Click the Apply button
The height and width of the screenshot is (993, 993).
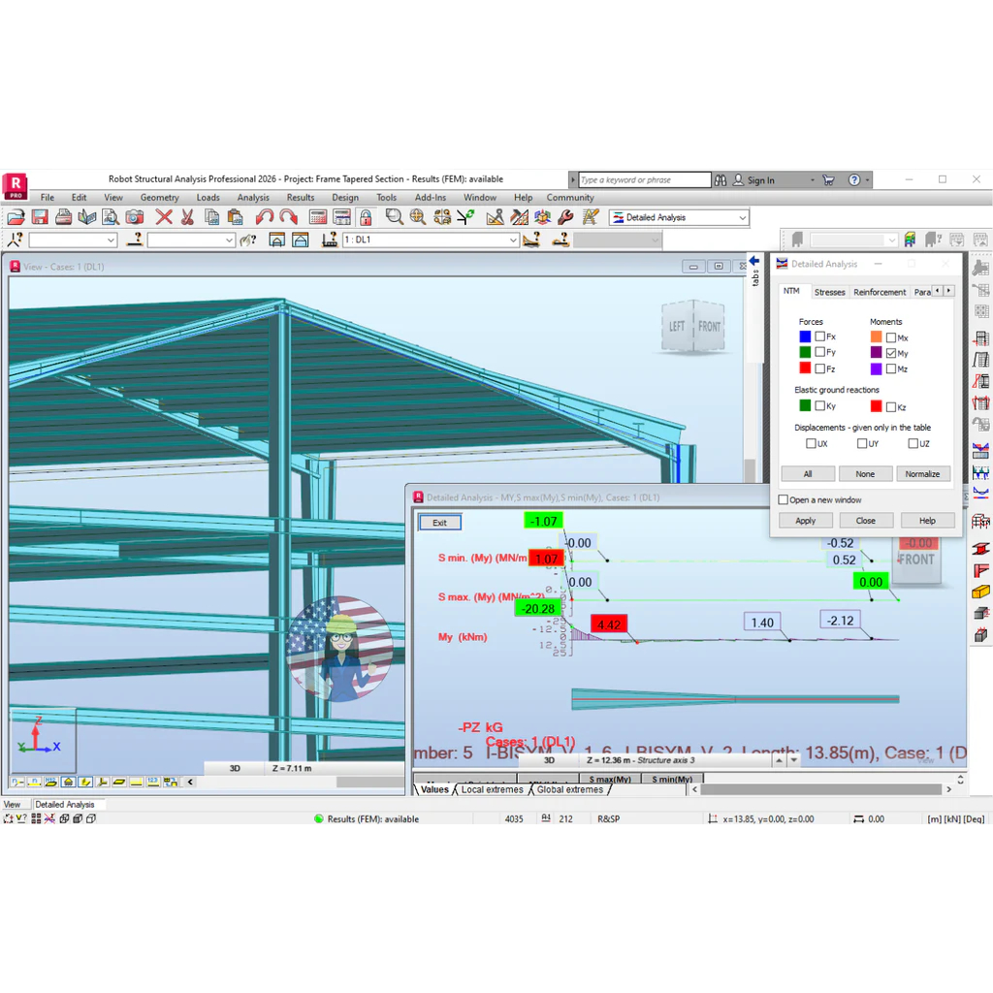point(806,521)
